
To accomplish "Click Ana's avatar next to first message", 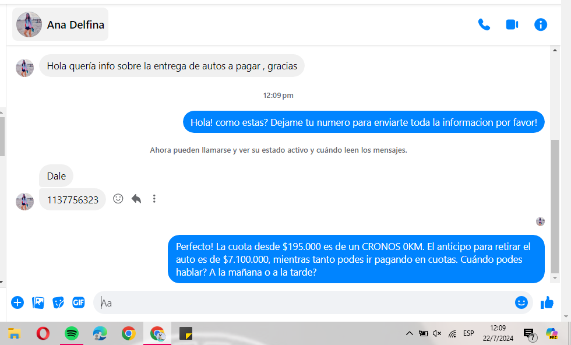I will coord(24,68).
